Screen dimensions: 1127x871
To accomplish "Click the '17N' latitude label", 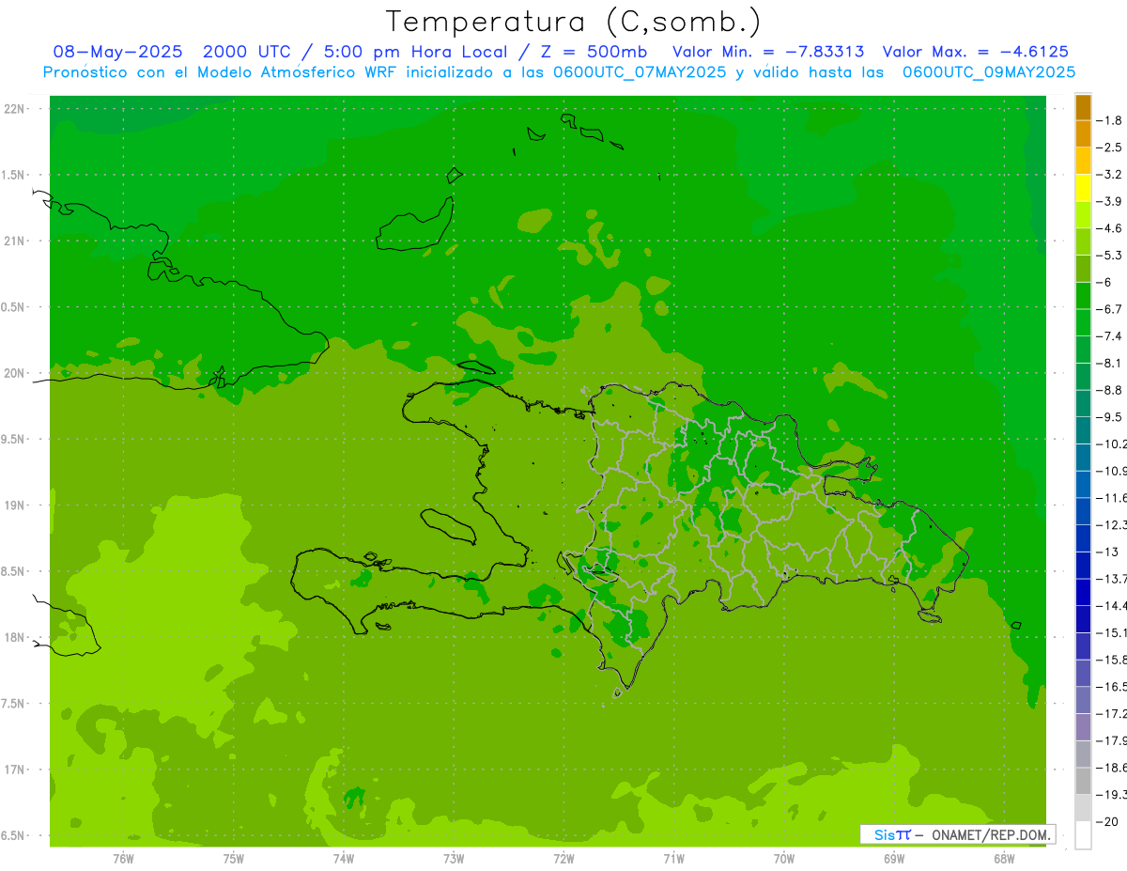I will pyautogui.click(x=14, y=770).
